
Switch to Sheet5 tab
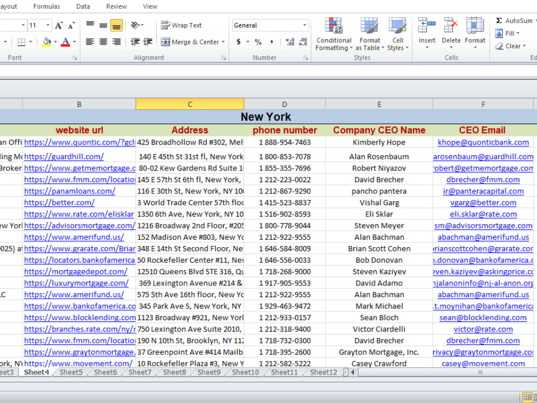(x=71, y=372)
